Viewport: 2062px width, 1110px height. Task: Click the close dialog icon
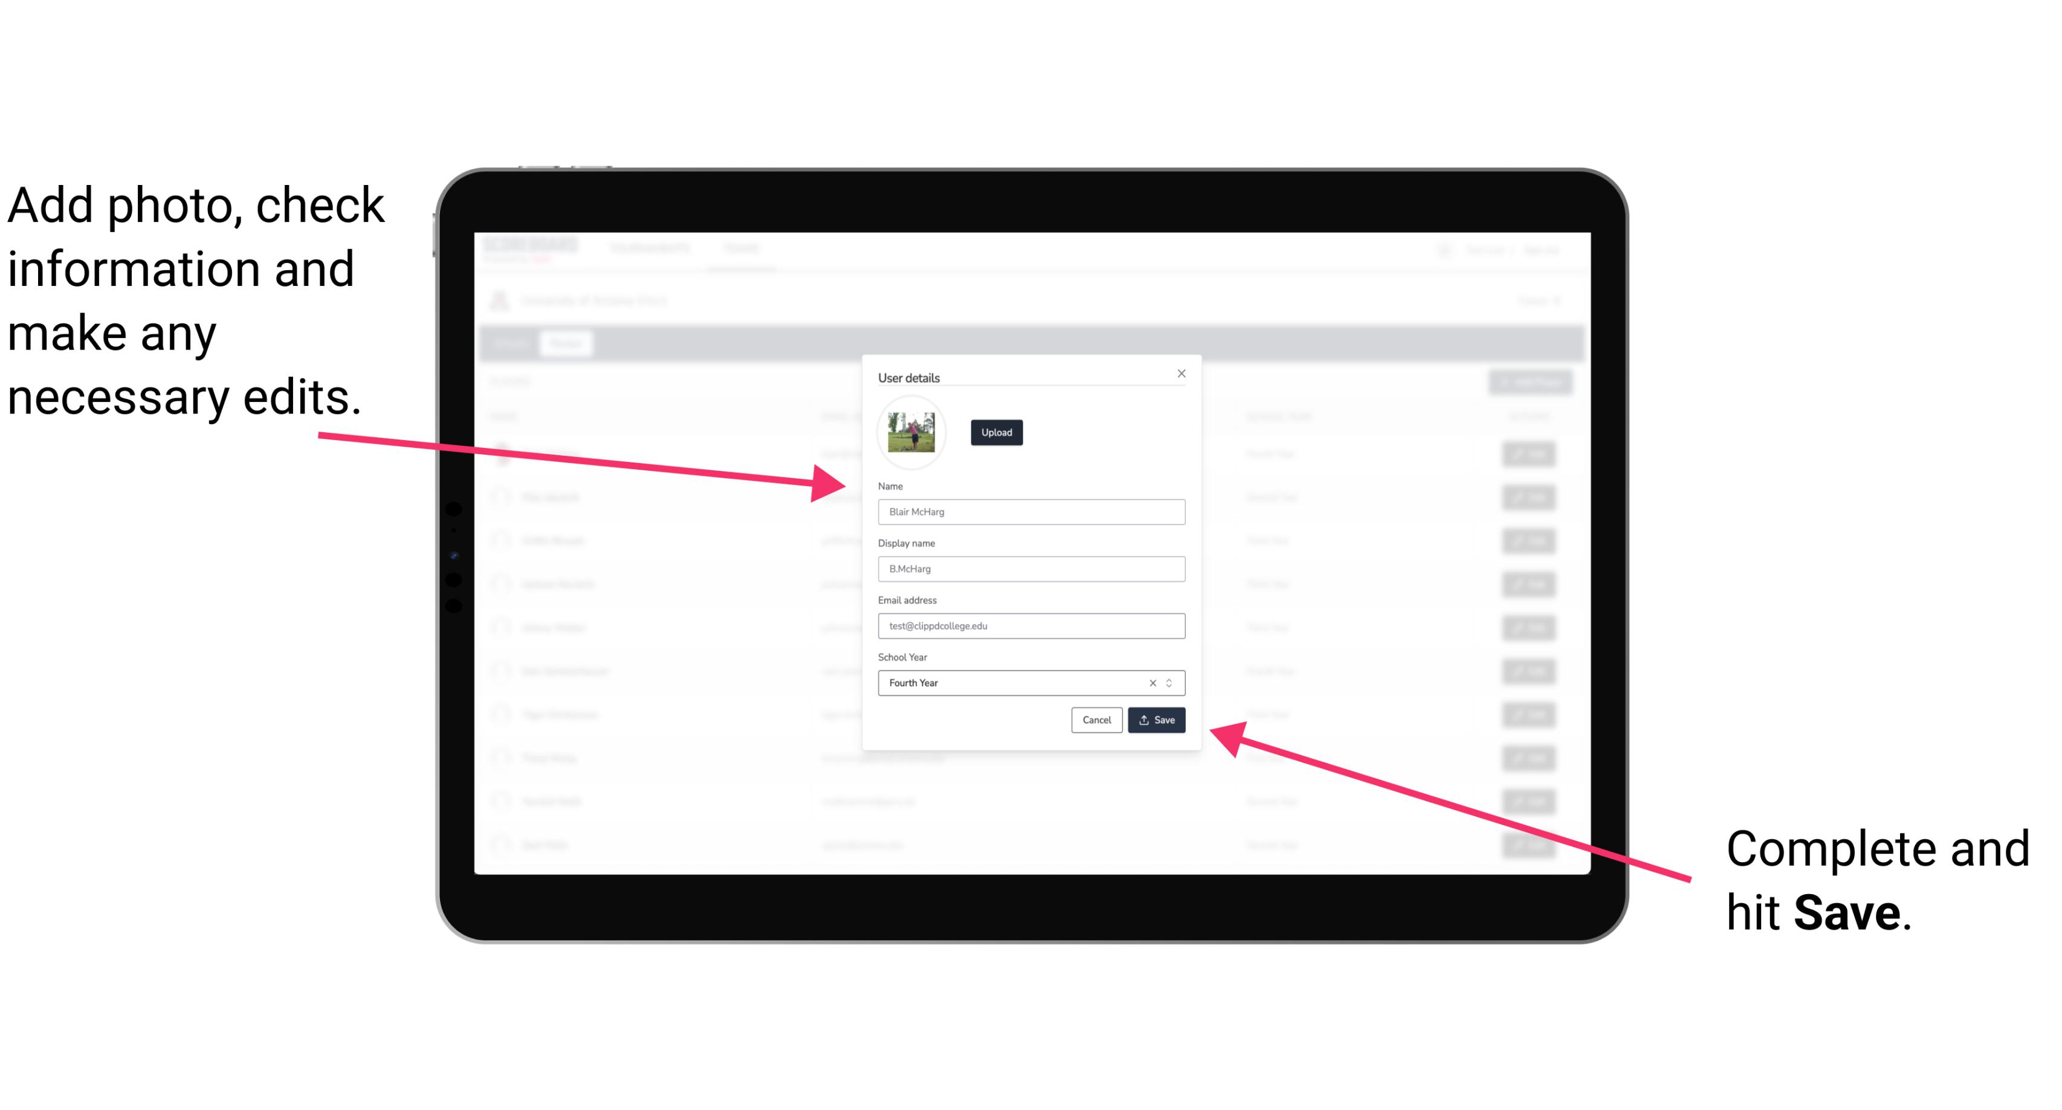1181,373
